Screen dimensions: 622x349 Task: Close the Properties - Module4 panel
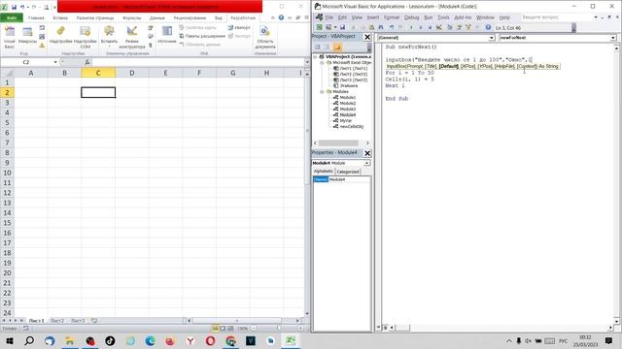pos(367,153)
